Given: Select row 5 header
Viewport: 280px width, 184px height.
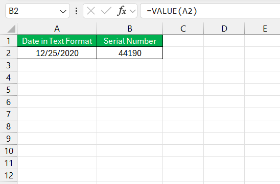Looking at the screenshot, I should (x=8, y=90).
